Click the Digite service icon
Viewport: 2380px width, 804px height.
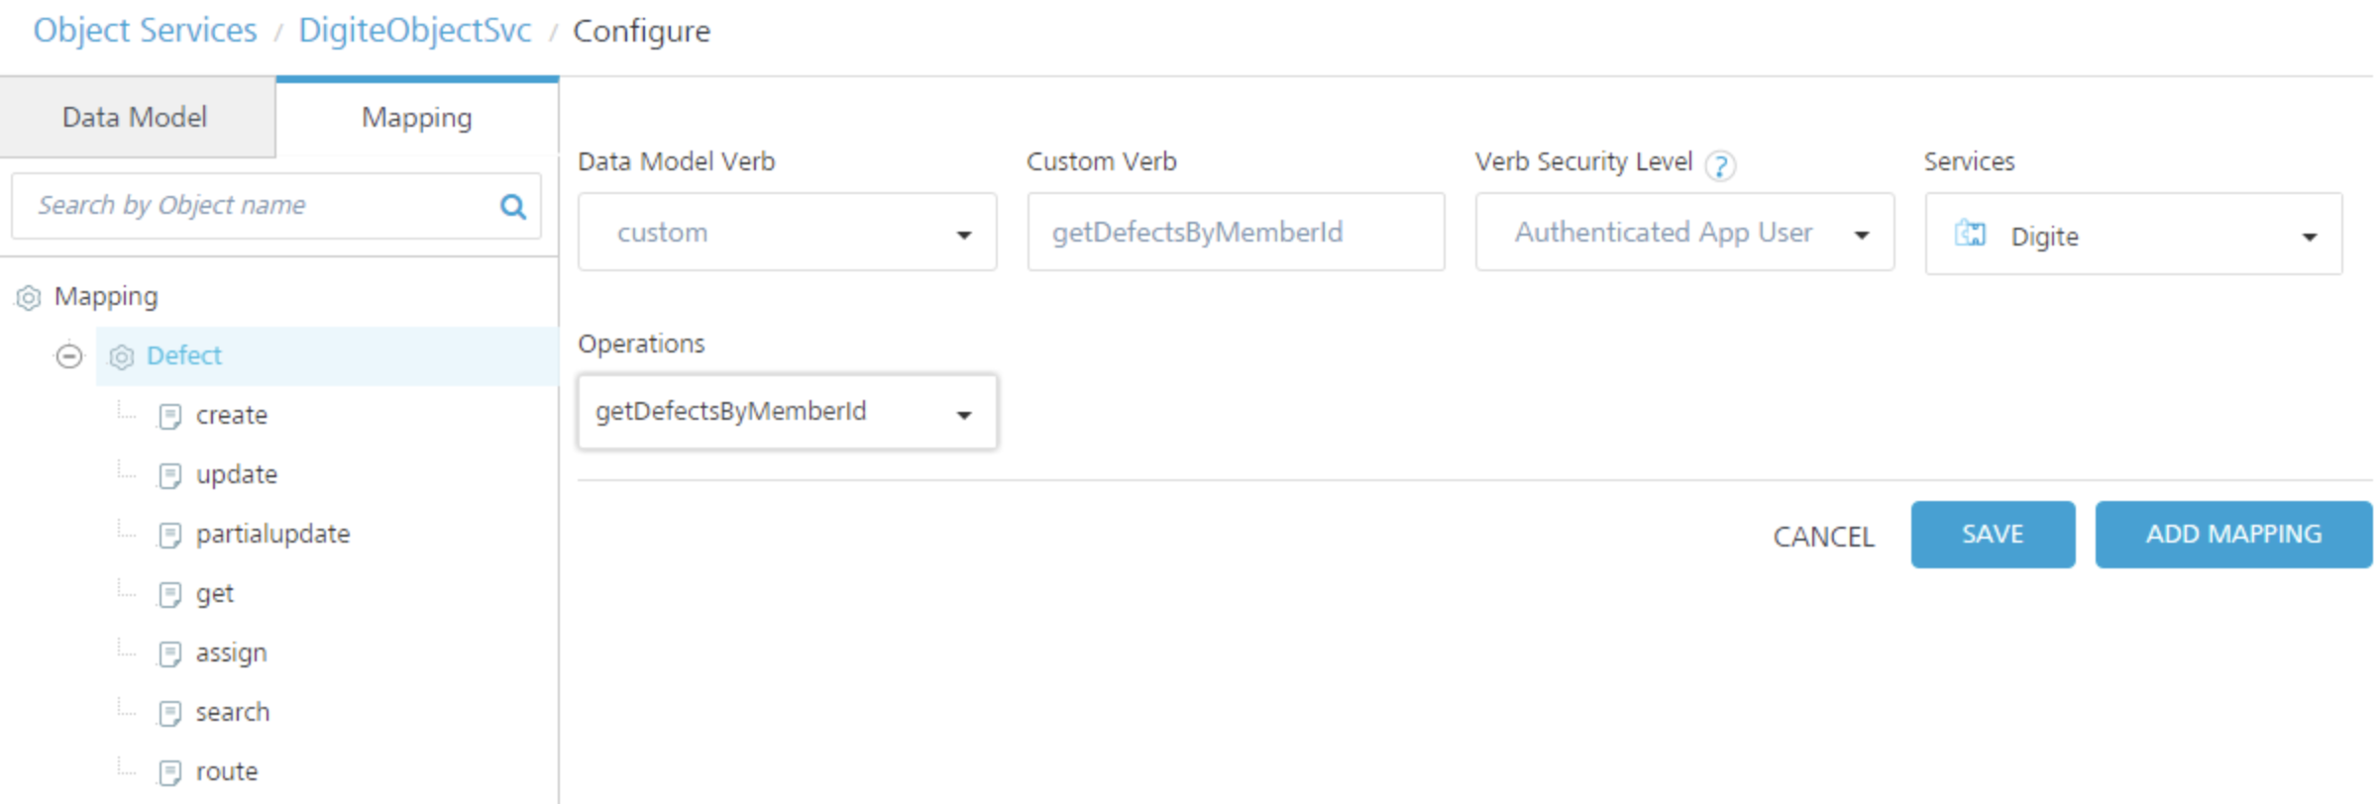(x=1969, y=235)
